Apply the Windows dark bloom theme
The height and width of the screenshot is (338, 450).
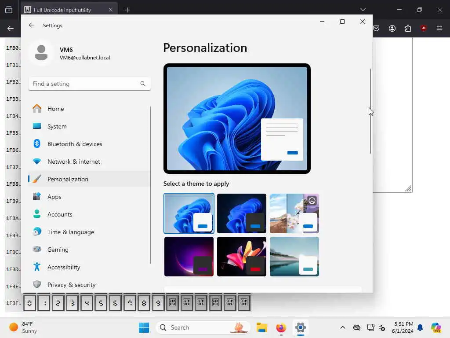click(241, 213)
